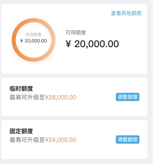
Task: Click 最高可升级至 text under 临时额度
Action: [x=27, y=97]
